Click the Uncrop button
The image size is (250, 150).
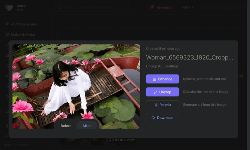pyautogui.click(x=162, y=92)
